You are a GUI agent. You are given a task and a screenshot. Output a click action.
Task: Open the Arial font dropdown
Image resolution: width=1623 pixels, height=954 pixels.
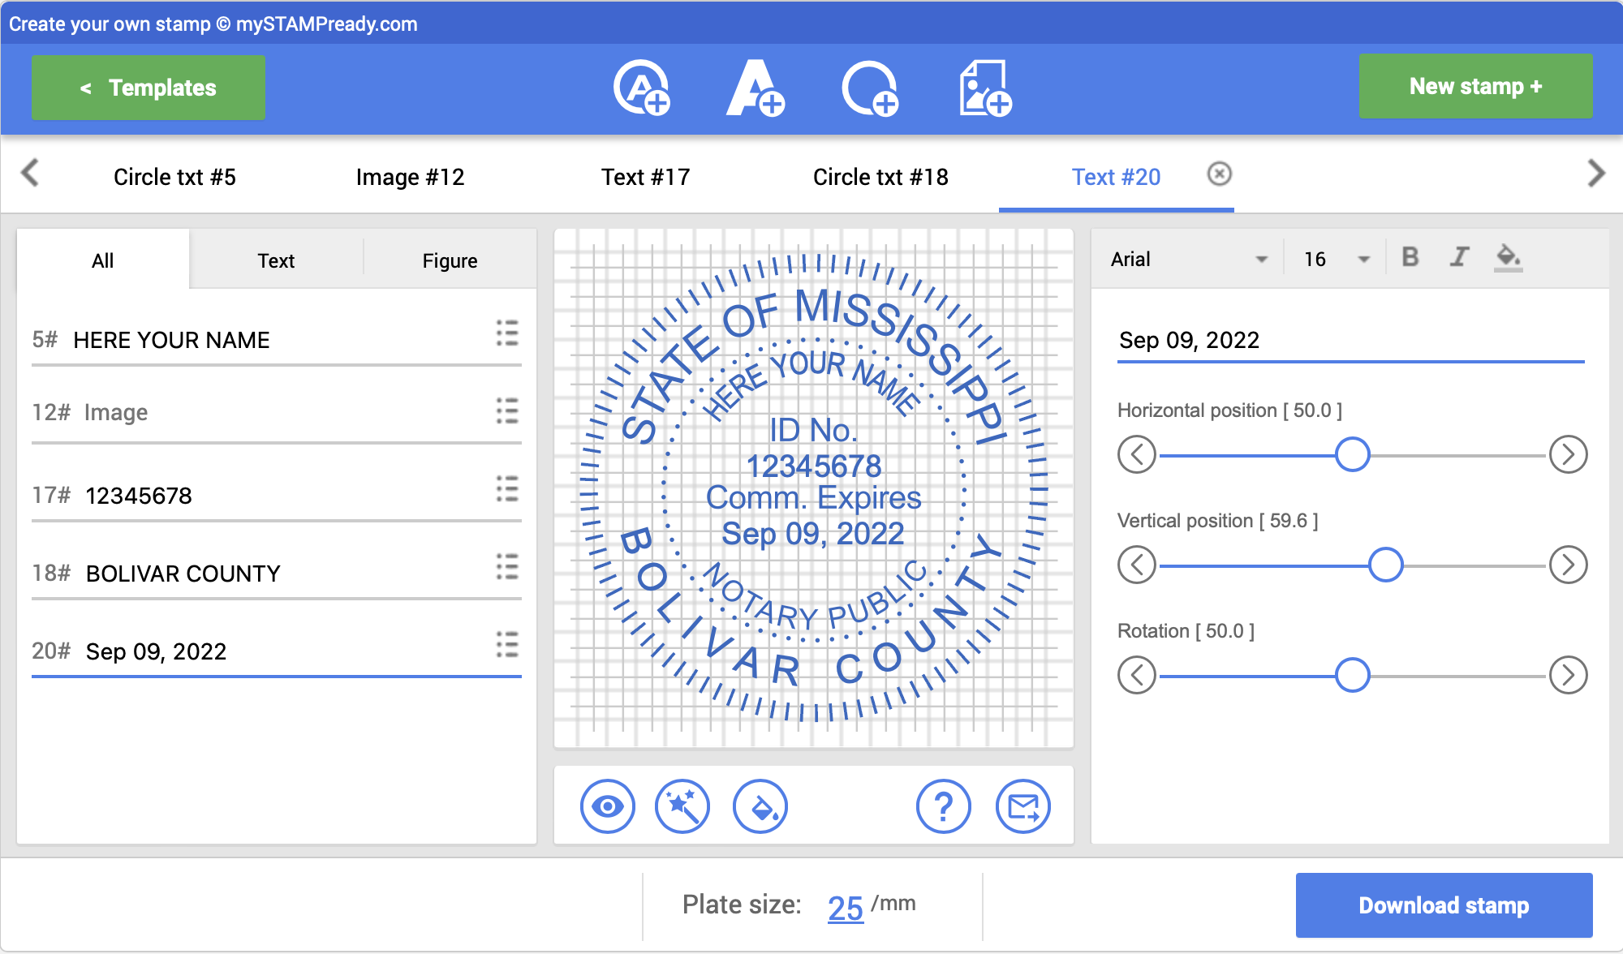pos(1188,260)
